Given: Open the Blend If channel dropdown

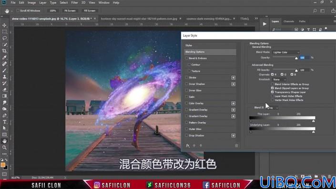Looking at the screenshot, I should (x=272, y=108).
